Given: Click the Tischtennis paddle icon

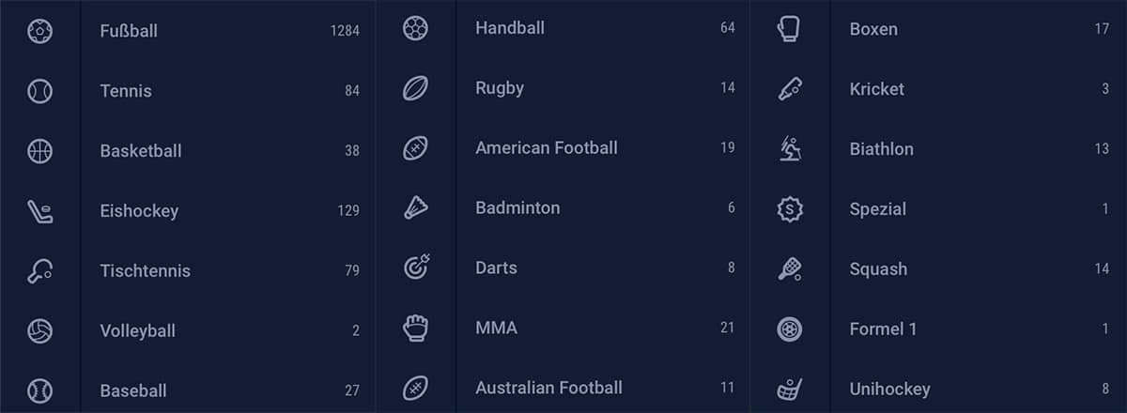Looking at the screenshot, I should [x=39, y=271].
